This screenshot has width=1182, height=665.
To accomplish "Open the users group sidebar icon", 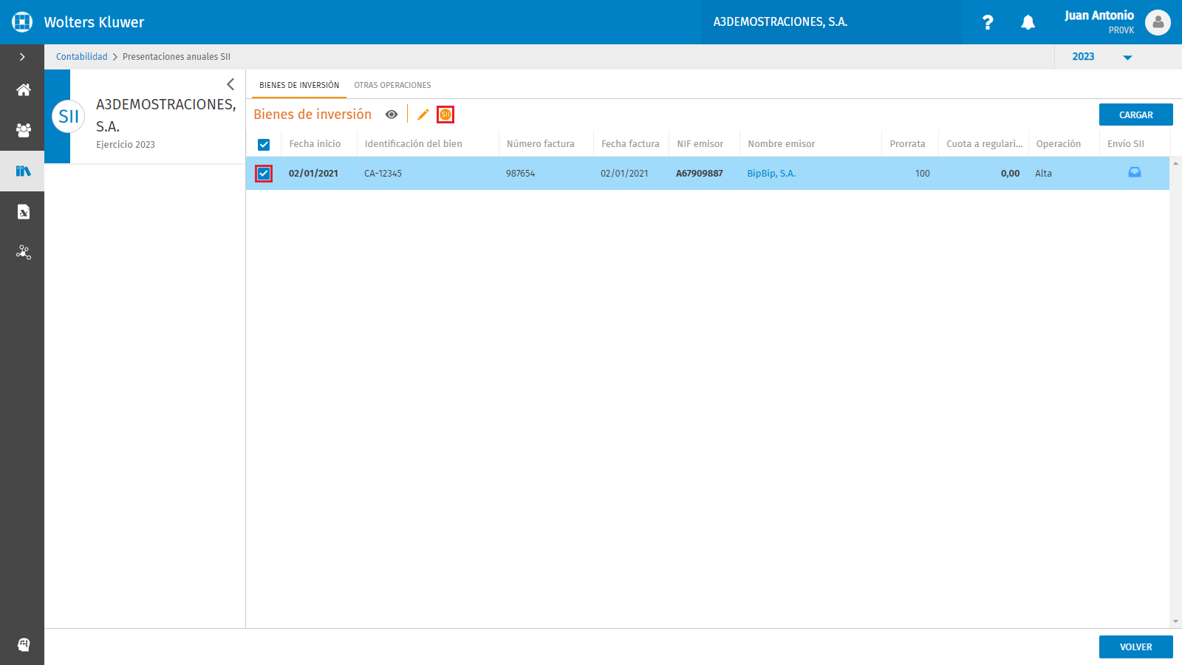I will tap(24, 131).
